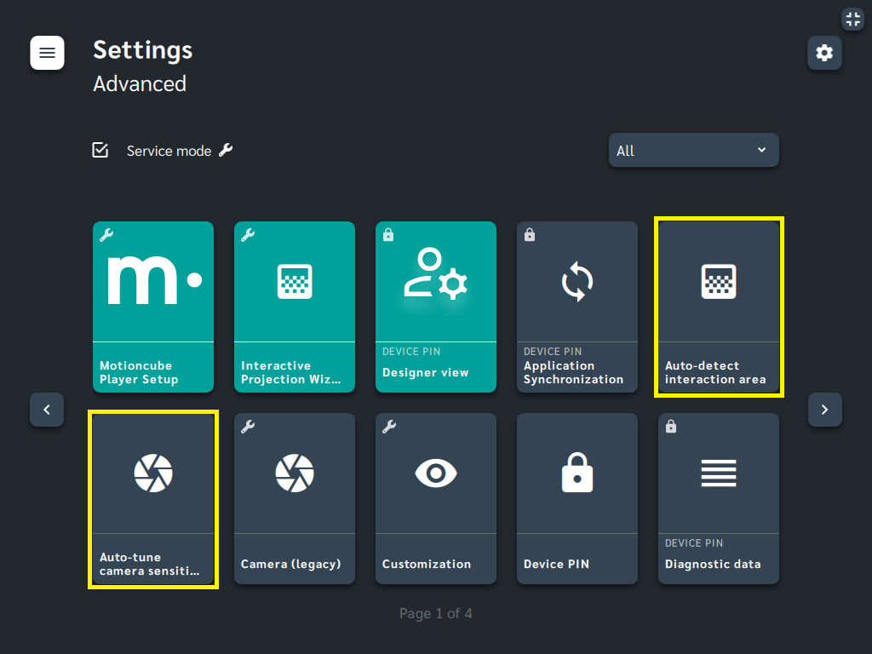This screenshot has width=872, height=654.
Task: Click the dropdown chevron arrow
Action: 761,150
